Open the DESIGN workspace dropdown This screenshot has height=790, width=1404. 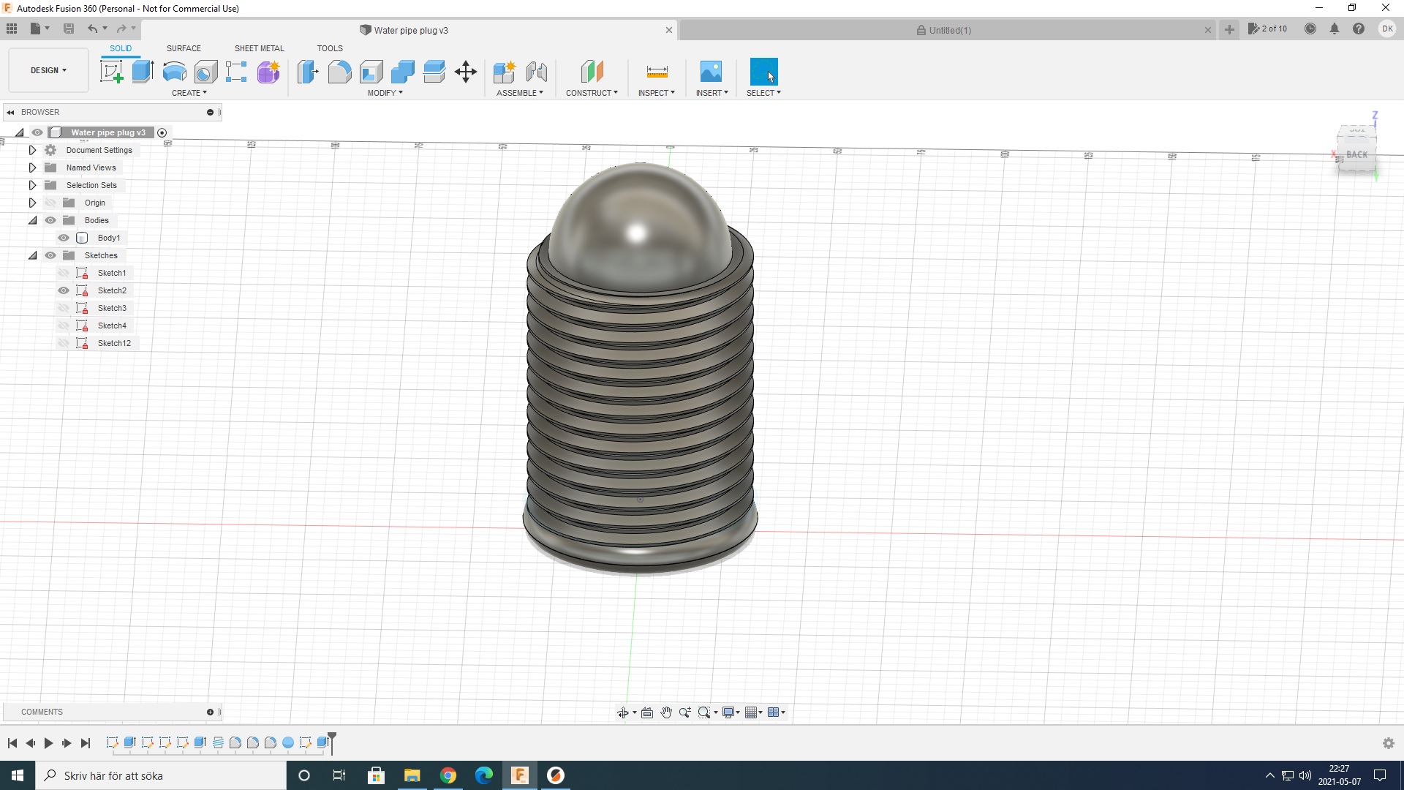(48, 70)
